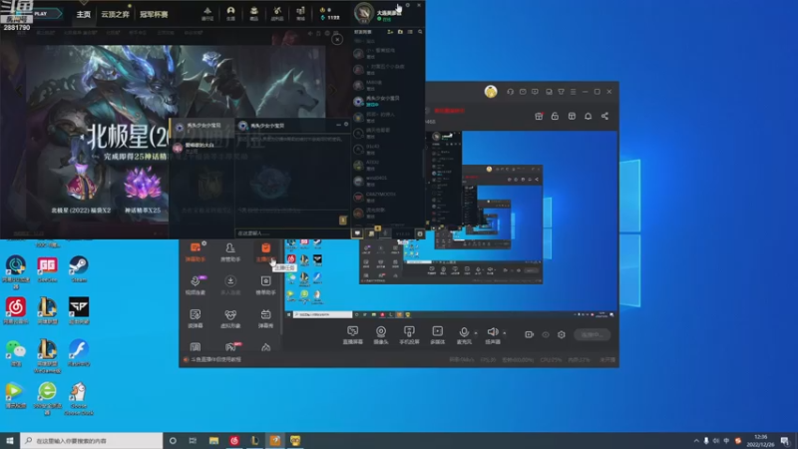This screenshot has height=449, width=798.
Task: Add live screen capture source (直播屏幕)
Action: 353,335
